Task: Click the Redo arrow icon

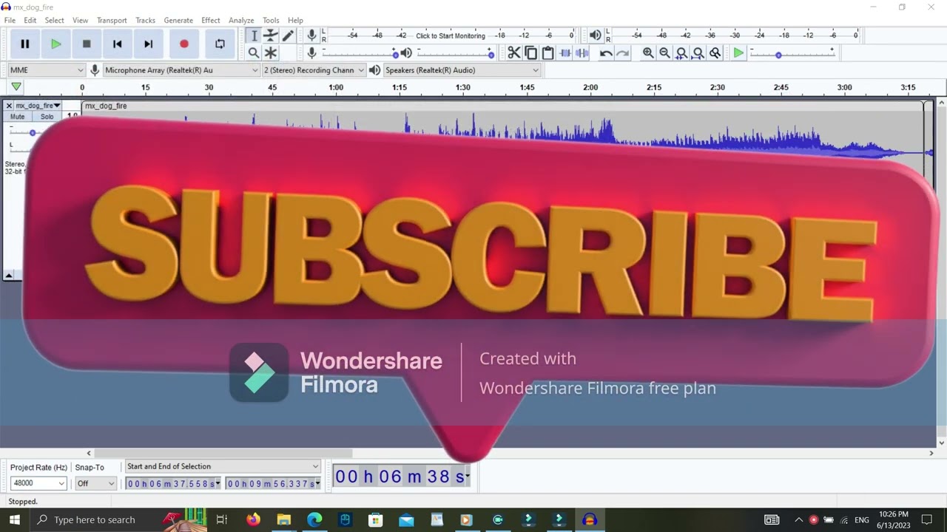Action: coord(623,52)
